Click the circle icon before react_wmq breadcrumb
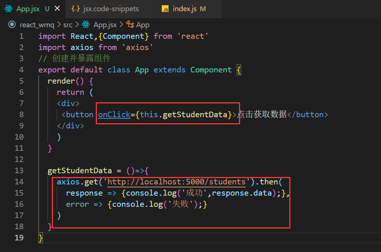The height and width of the screenshot is (252, 381). point(12,25)
